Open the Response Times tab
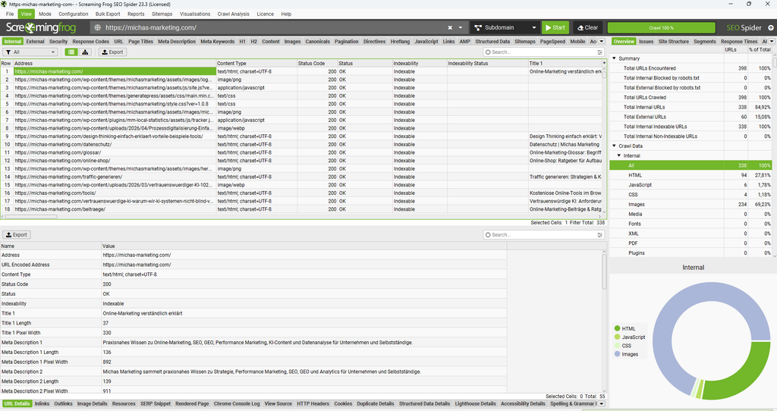Viewport: 777px width, 411px height. 739,42
